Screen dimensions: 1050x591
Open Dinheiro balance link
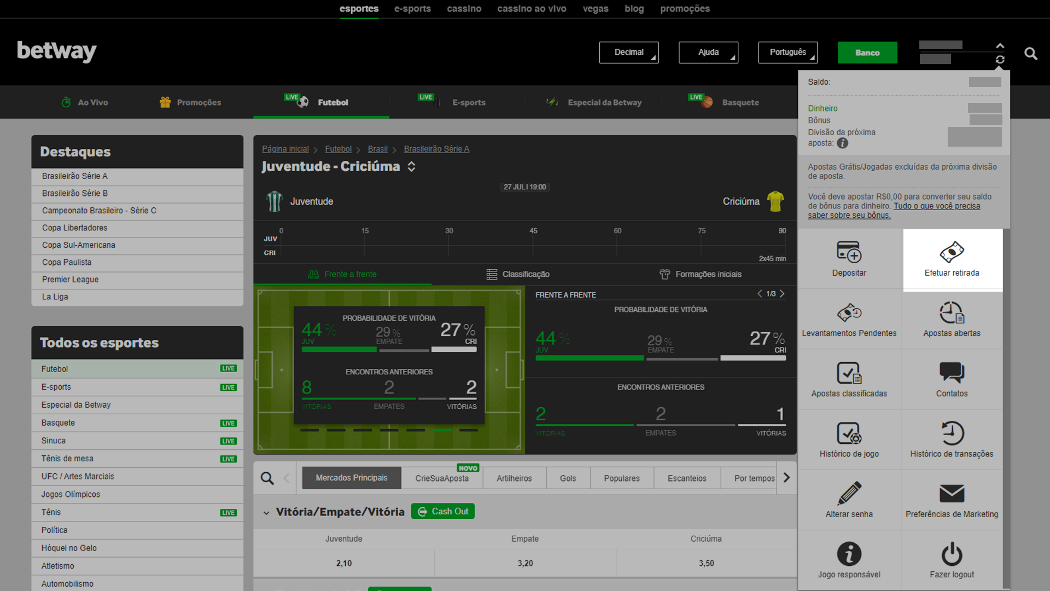pos(822,108)
